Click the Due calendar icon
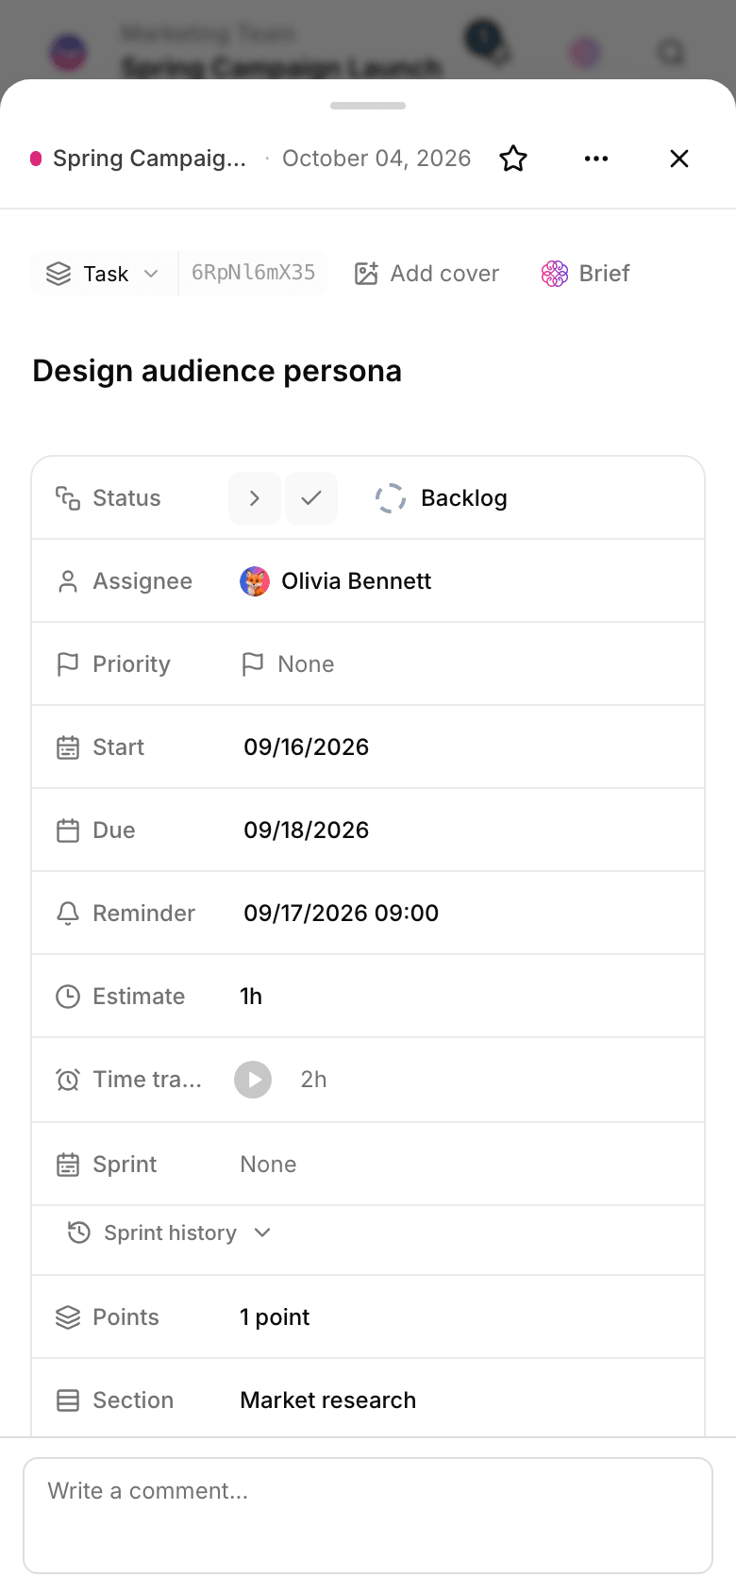This screenshot has width=736, height=1593. 68,830
